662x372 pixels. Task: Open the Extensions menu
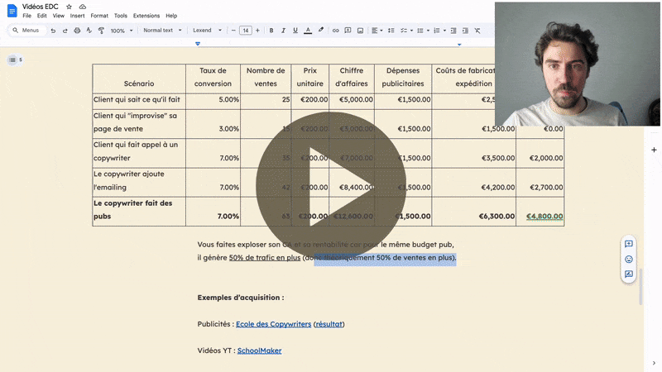146,16
